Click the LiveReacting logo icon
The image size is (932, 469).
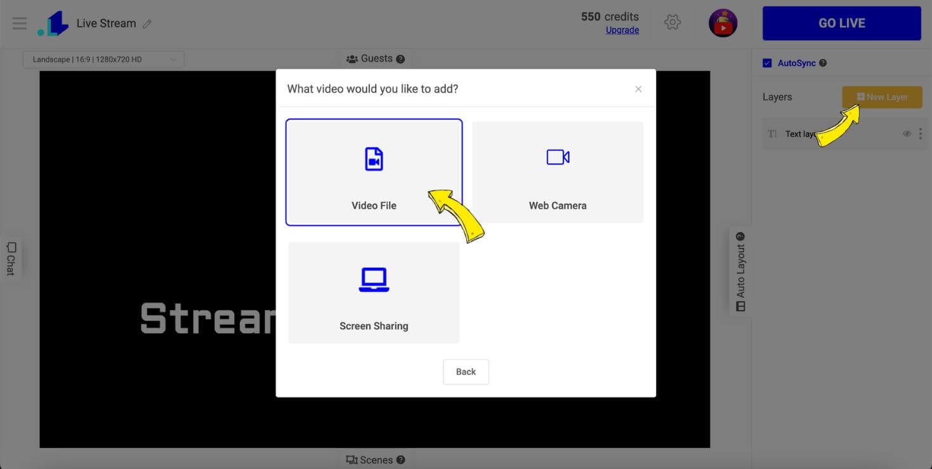53,23
